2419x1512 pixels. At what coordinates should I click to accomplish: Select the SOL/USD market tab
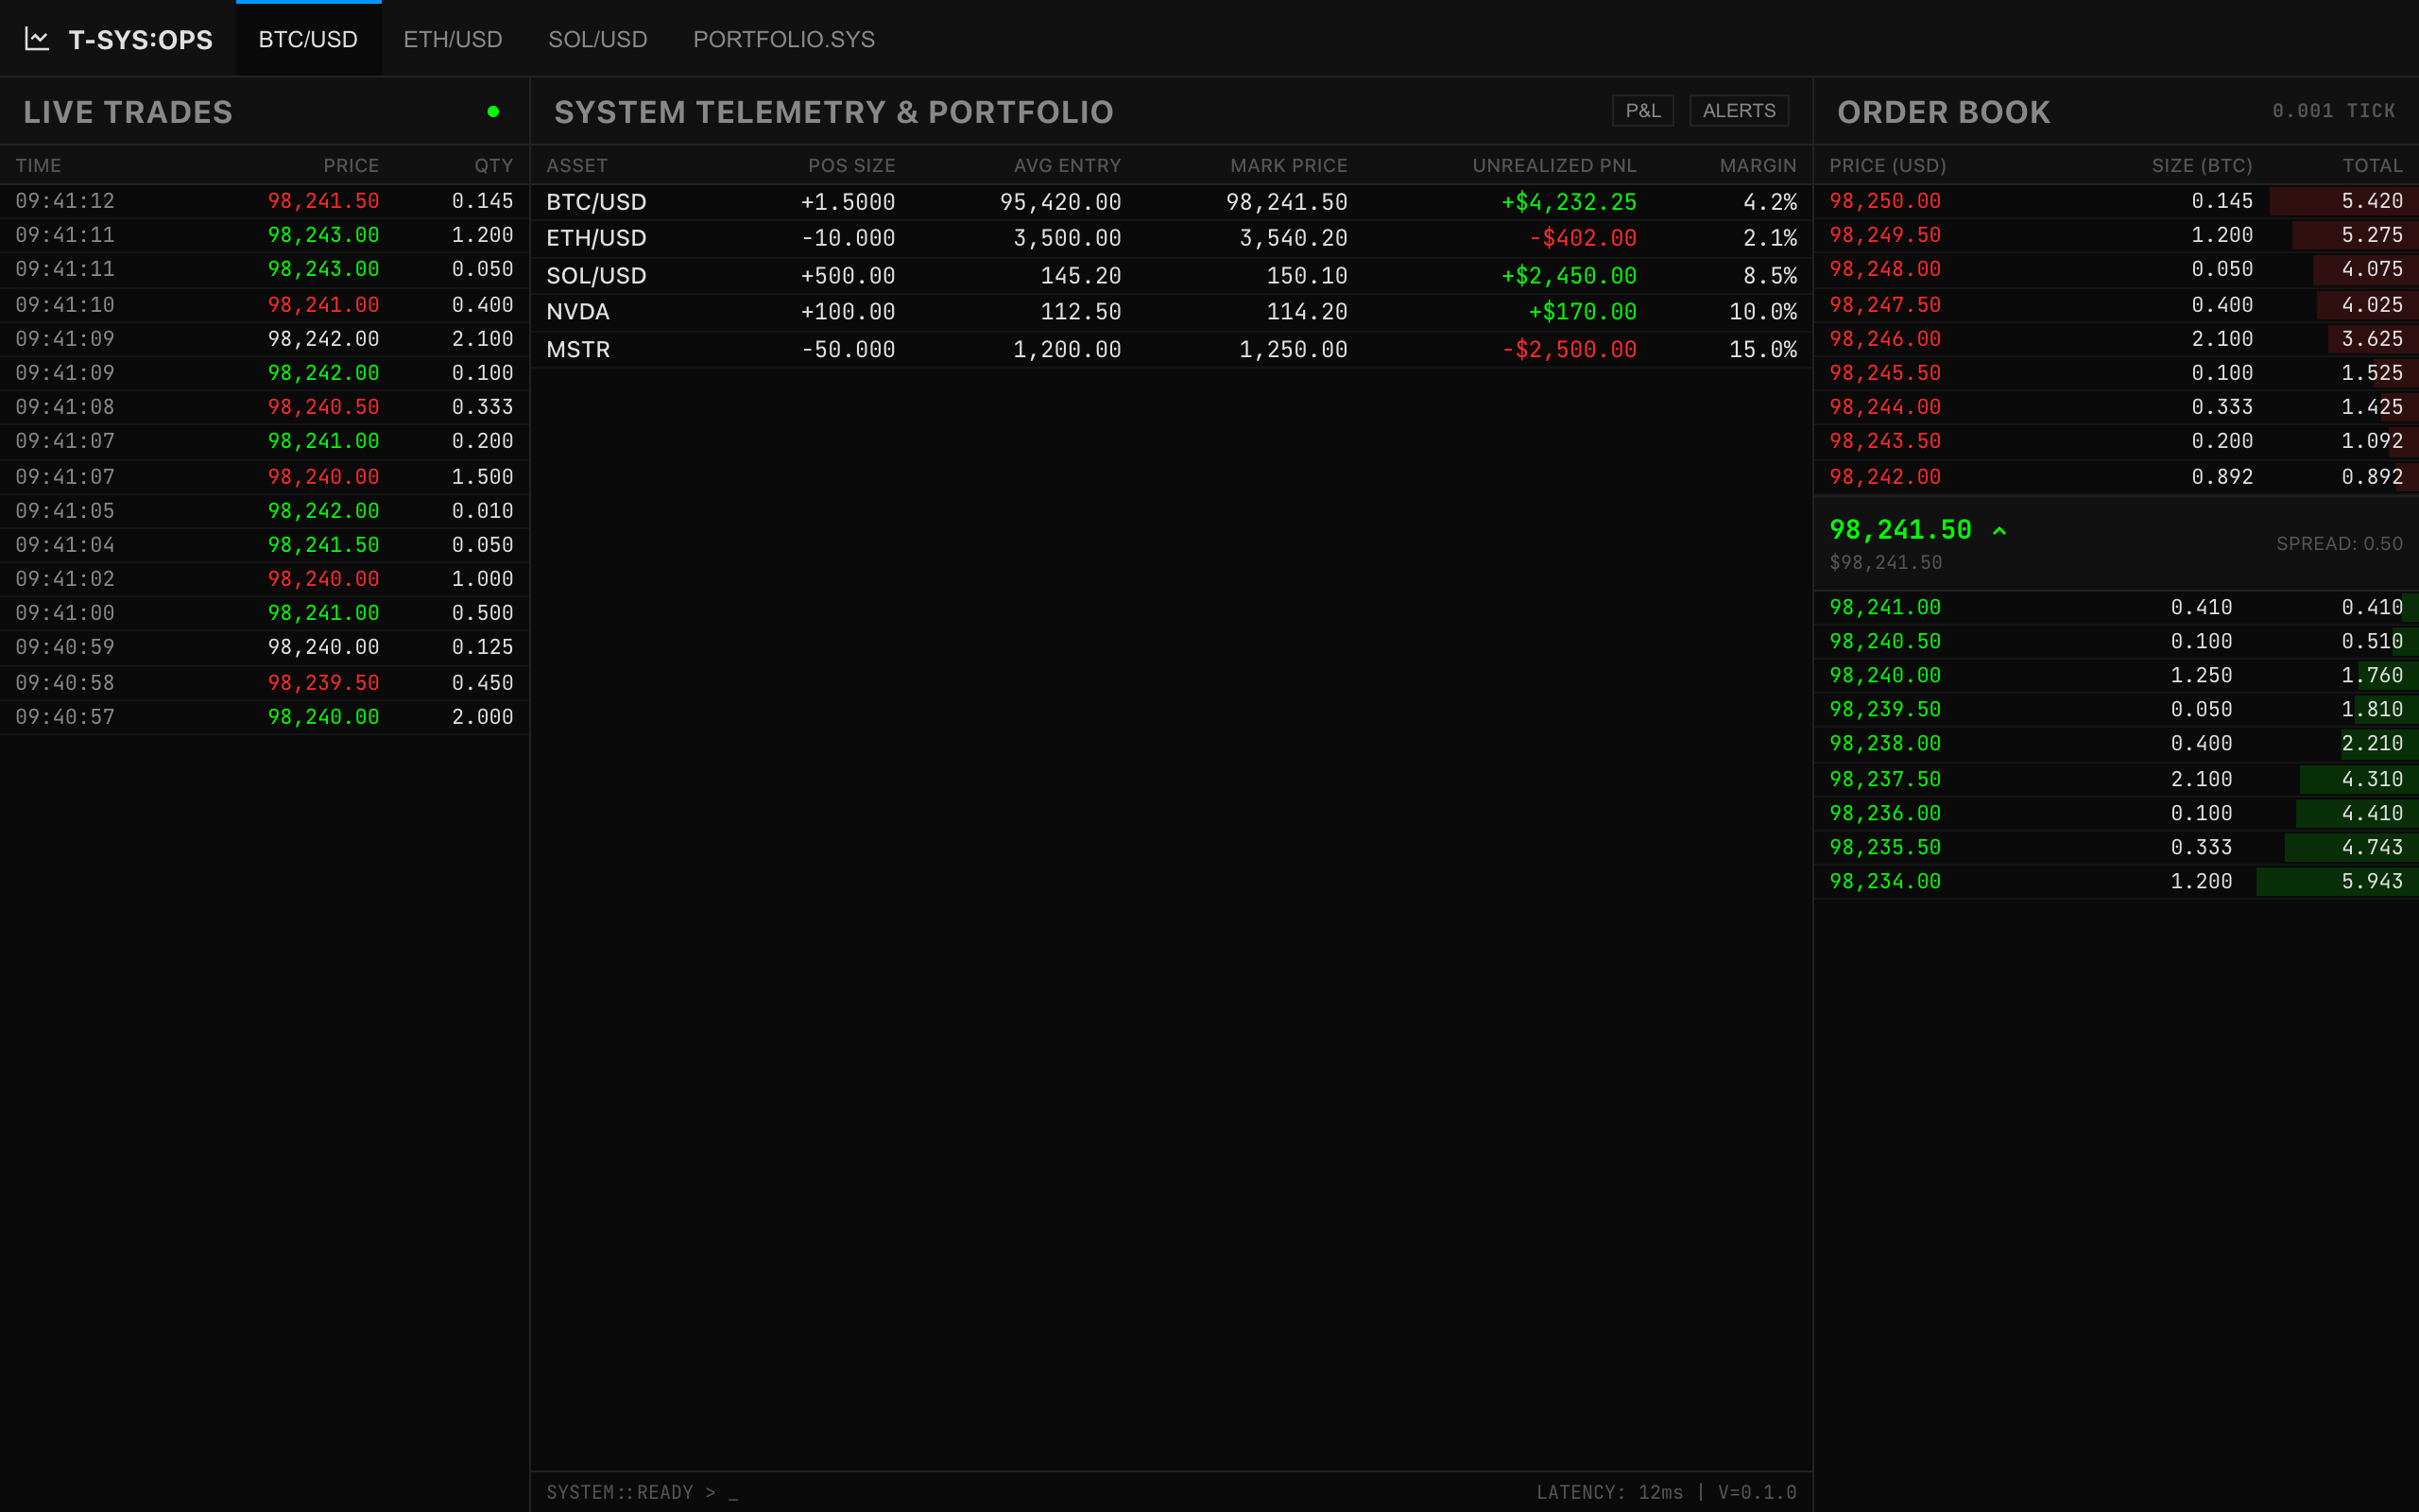[597, 39]
